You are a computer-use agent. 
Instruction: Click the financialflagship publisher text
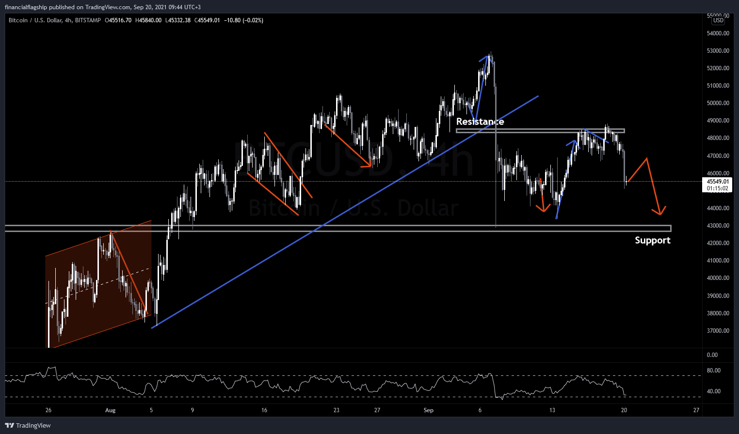coord(26,7)
